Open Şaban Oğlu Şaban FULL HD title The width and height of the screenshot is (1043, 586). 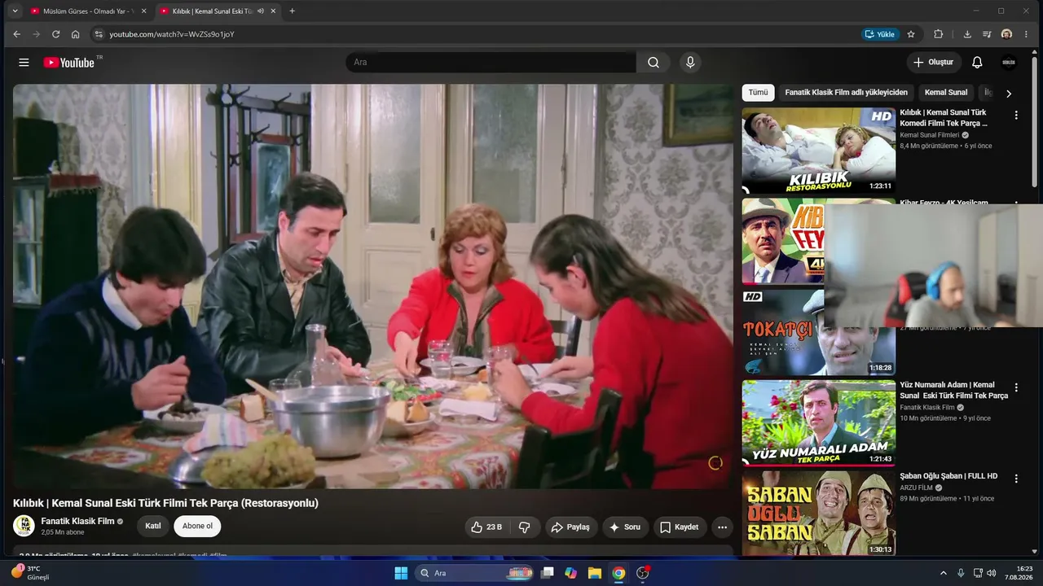pyautogui.click(x=948, y=476)
